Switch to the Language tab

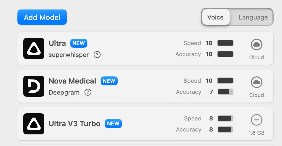pos(253,18)
